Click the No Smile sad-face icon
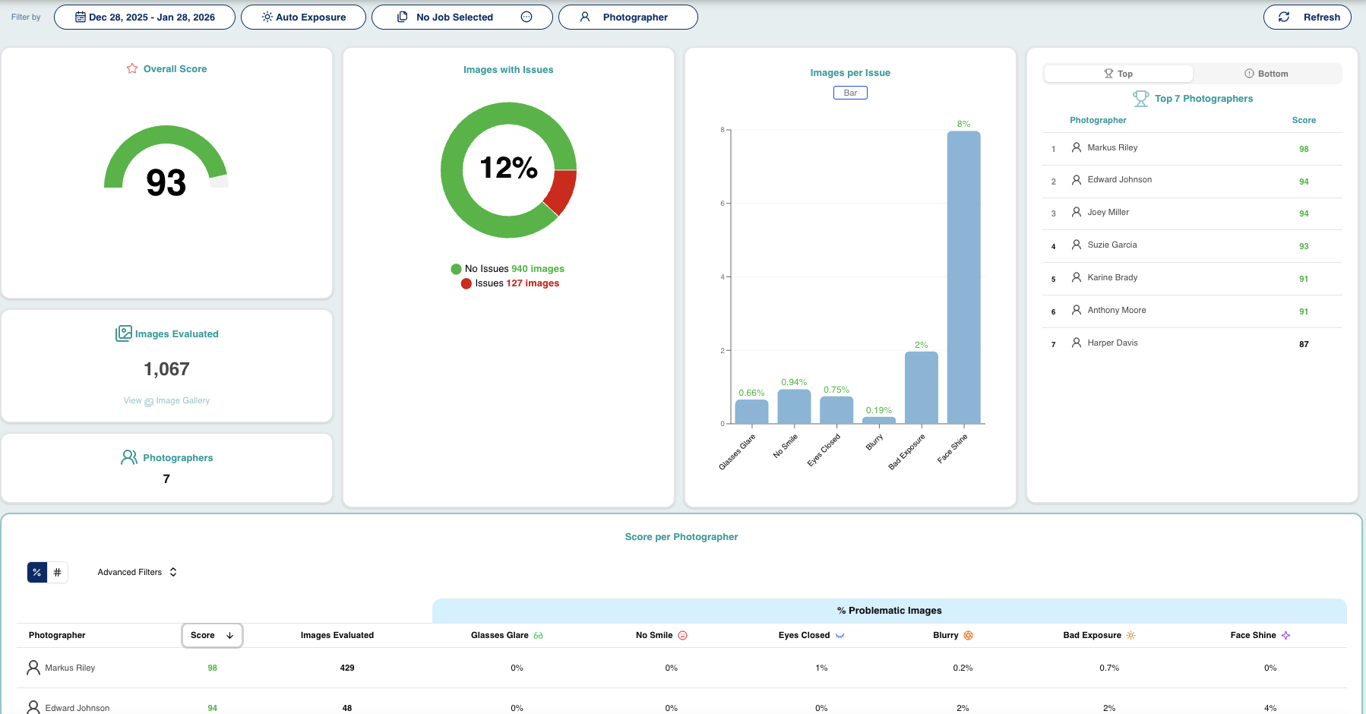The height and width of the screenshot is (714, 1366). [682, 636]
